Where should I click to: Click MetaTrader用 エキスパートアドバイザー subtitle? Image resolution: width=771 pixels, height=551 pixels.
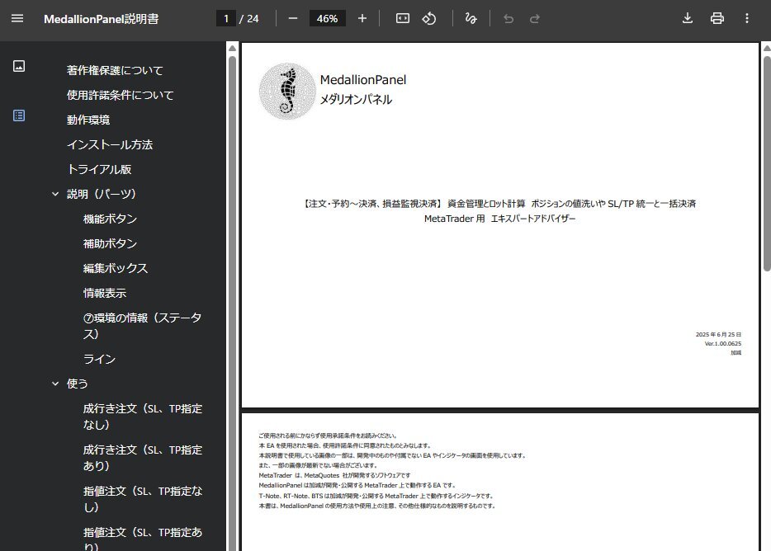[499, 219]
